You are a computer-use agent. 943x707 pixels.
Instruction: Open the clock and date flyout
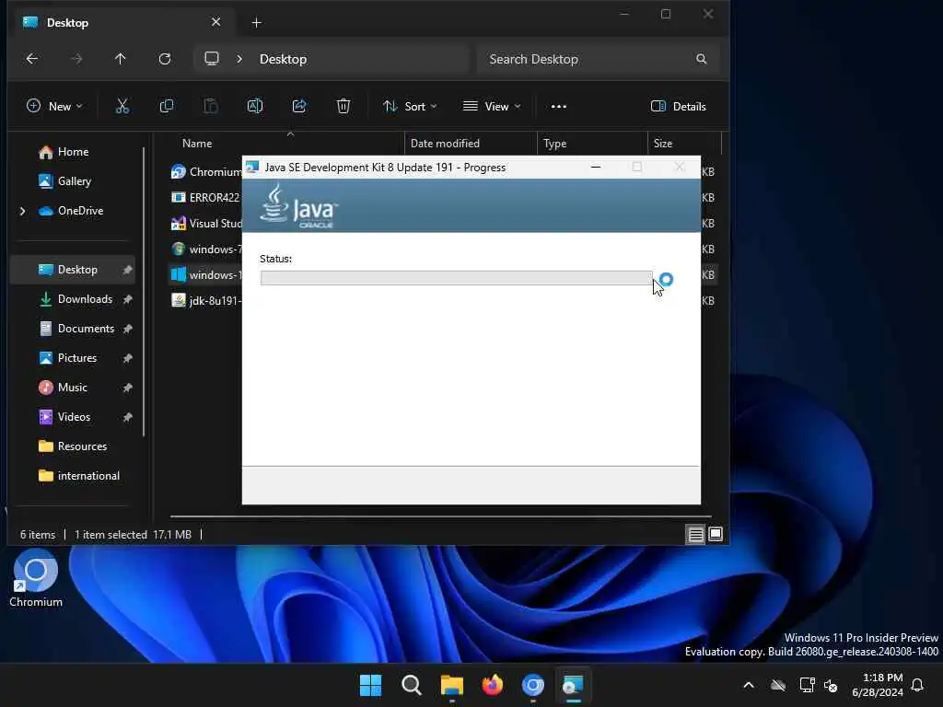click(878, 685)
